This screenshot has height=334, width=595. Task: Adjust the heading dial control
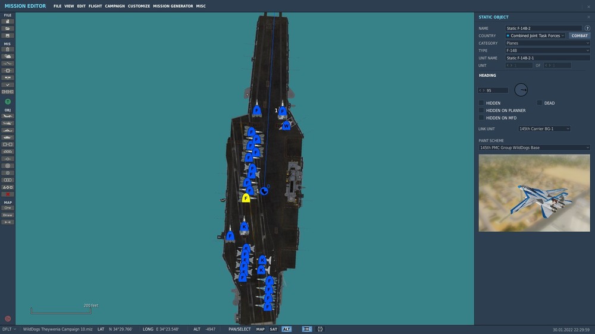coord(521,90)
